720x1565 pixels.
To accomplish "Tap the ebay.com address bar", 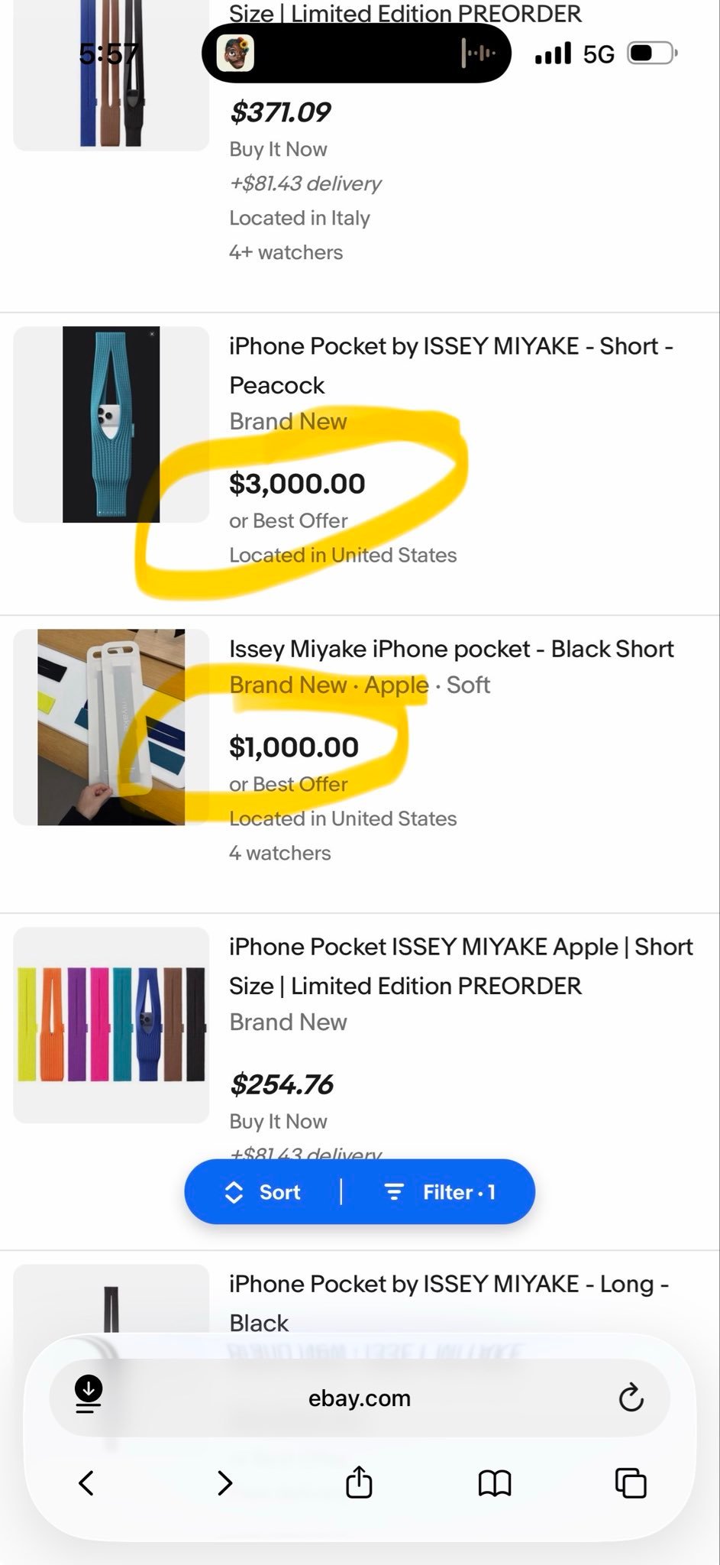I will click(359, 1398).
